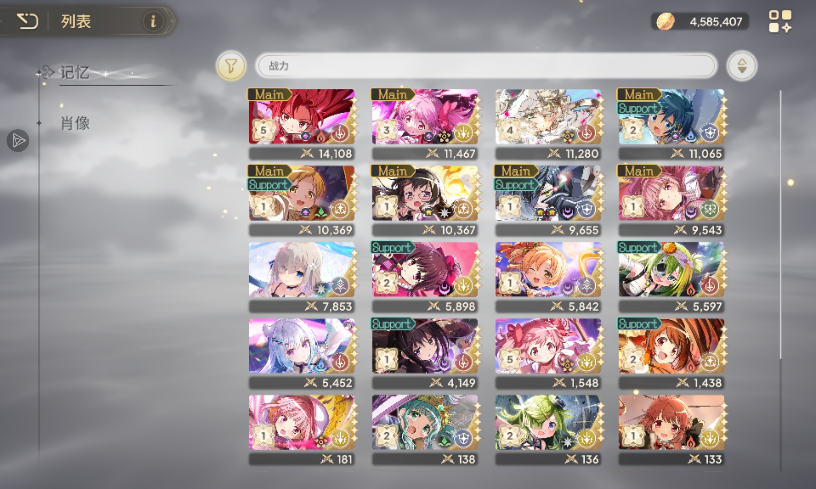Click the back arrow icon

(x=27, y=21)
